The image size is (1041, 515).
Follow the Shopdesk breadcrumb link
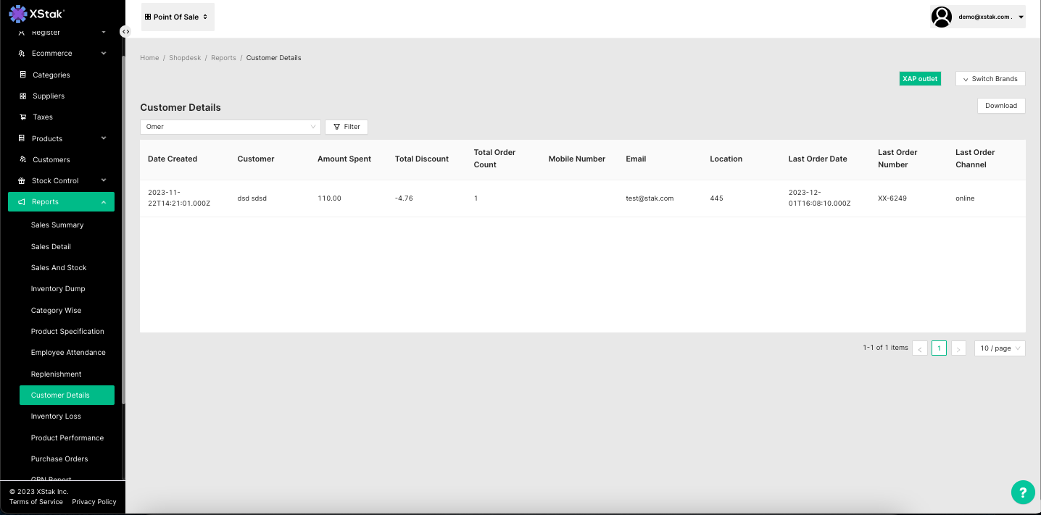click(x=185, y=58)
